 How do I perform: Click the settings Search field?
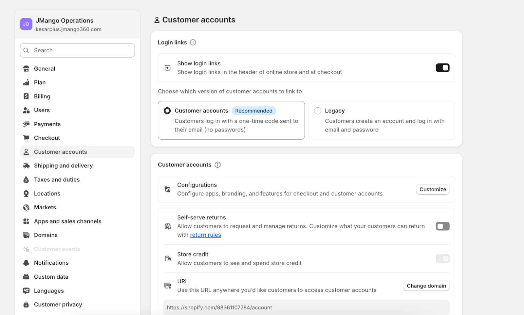pyautogui.click(x=77, y=50)
